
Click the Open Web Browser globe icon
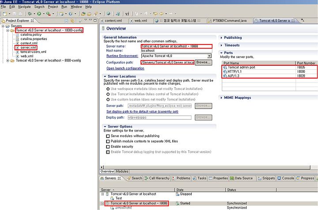click(109, 14)
